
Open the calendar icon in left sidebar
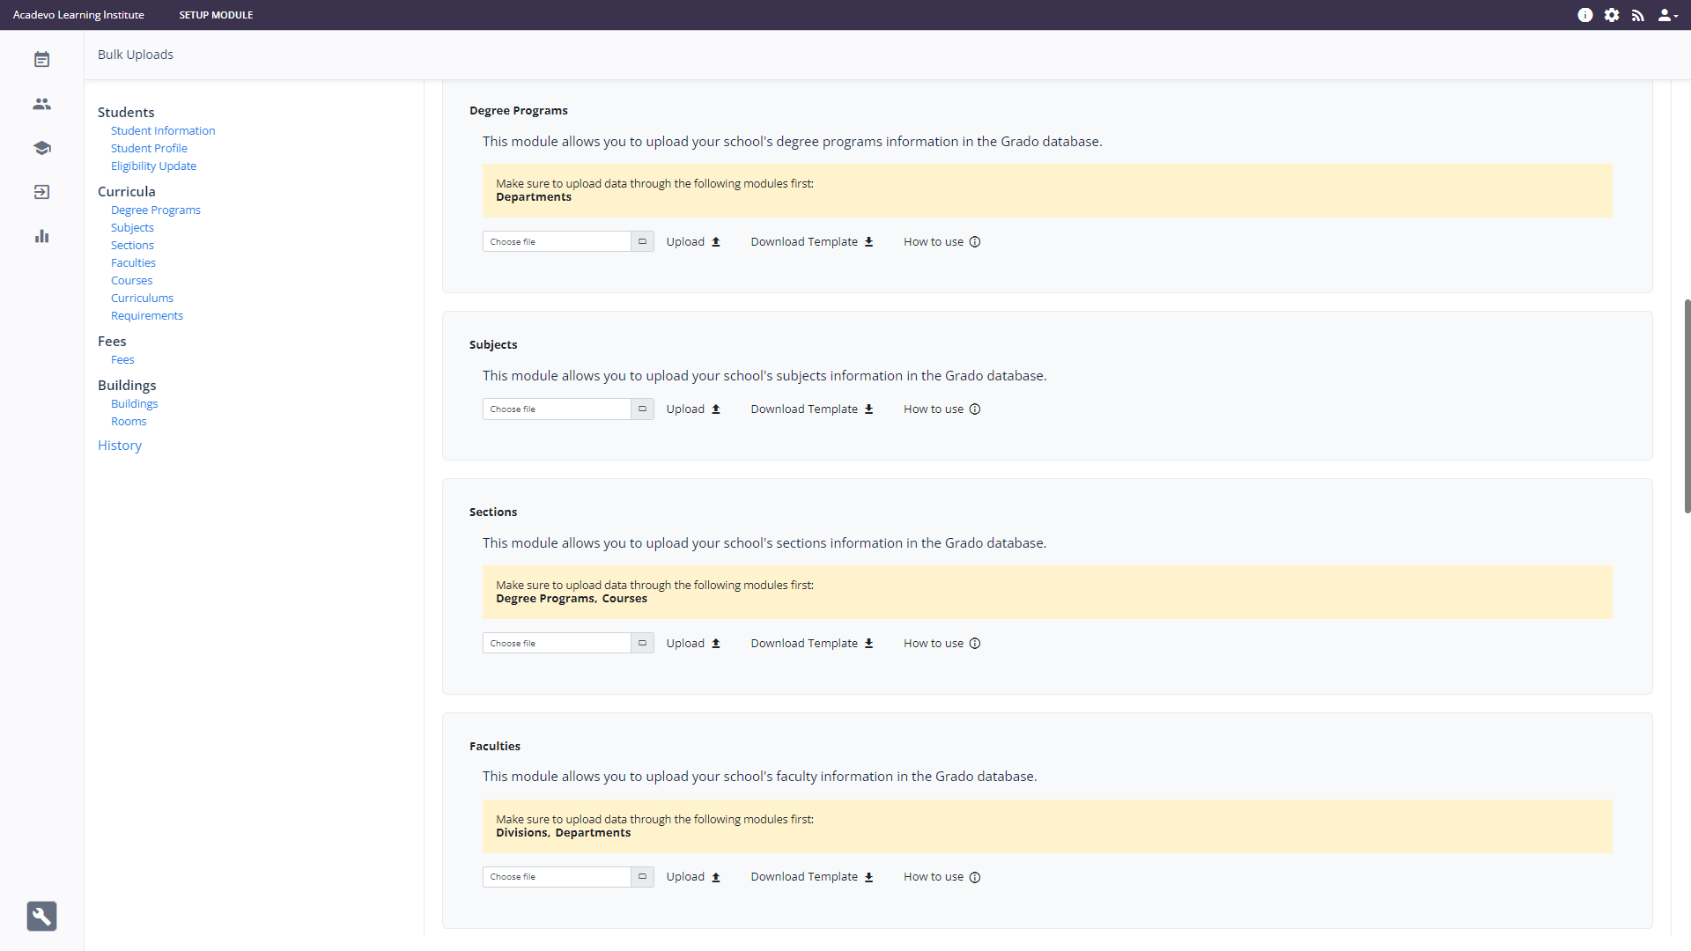pos(41,60)
